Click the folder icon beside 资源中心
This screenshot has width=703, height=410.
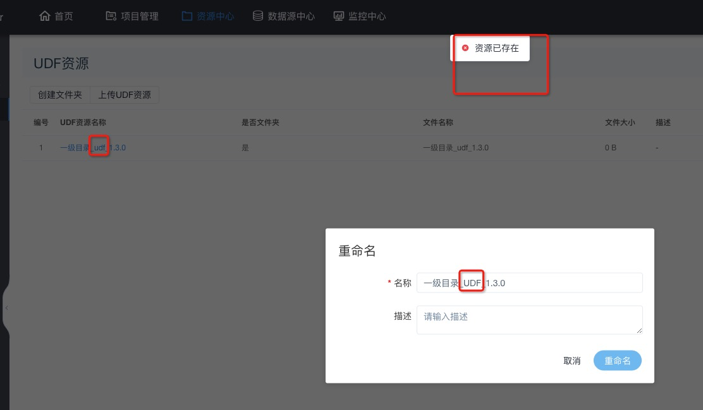pos(187,16)
